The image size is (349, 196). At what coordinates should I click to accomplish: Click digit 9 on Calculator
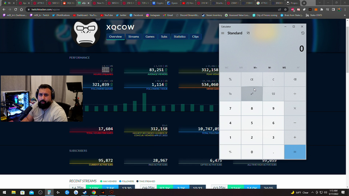pos(273,108)
